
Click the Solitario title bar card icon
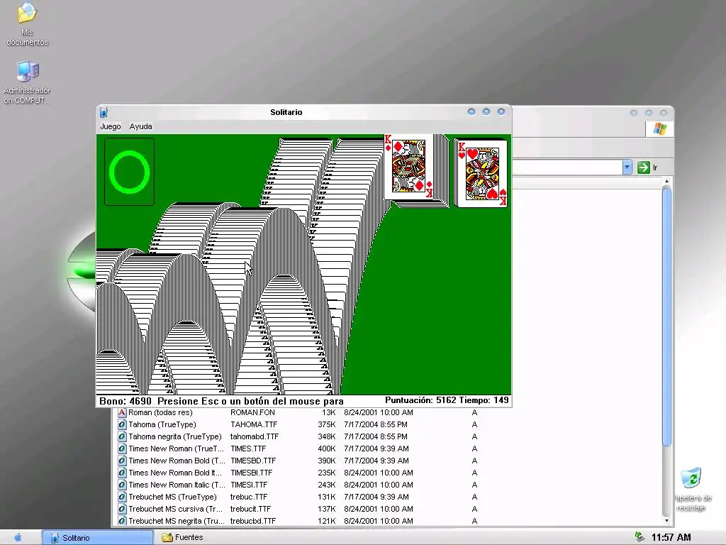point(104,112)
